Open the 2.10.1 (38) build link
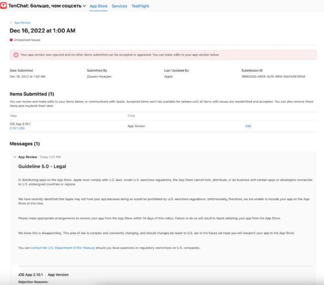The height and width of the screenshot is (285, 324). [x=18, y=129]
